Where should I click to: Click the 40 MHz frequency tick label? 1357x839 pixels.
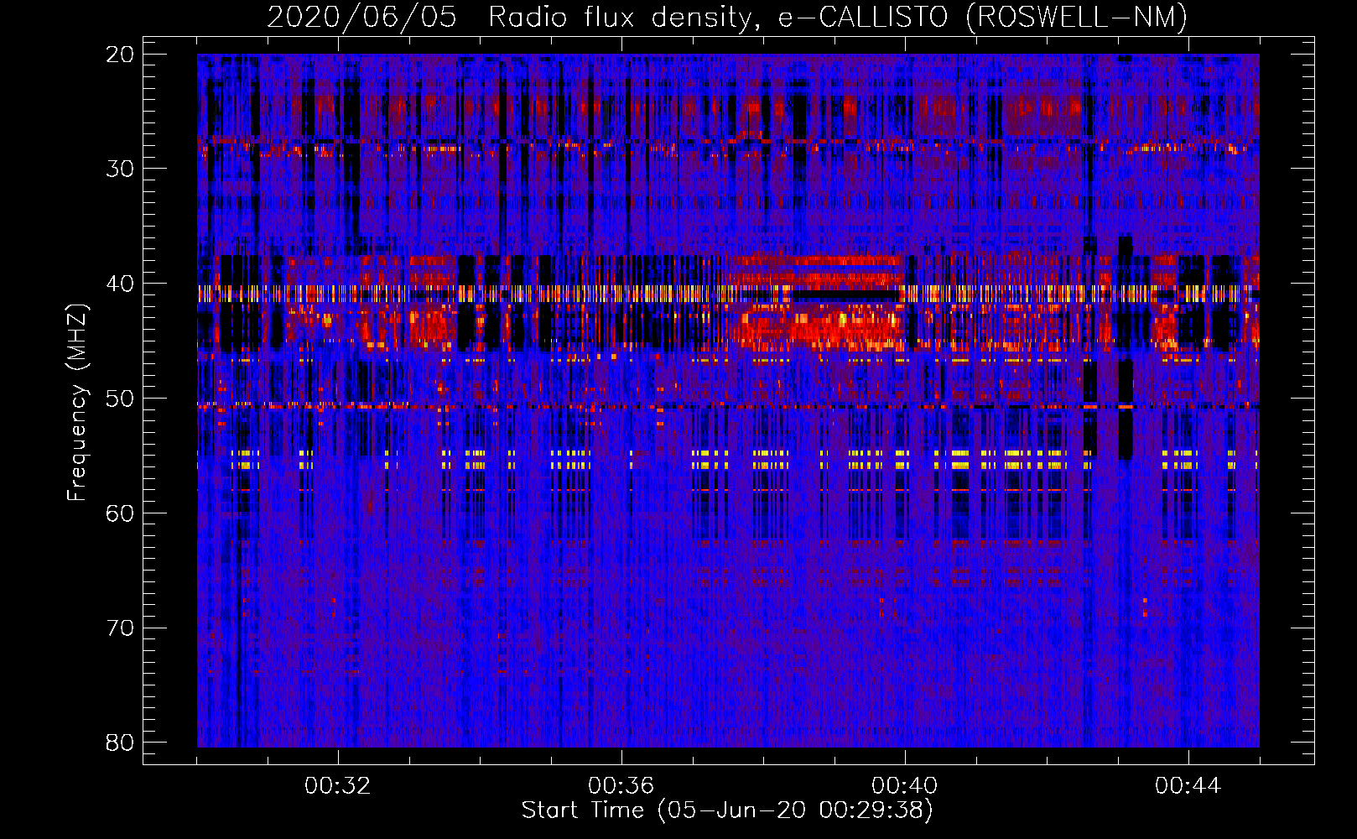click(120, 284)
